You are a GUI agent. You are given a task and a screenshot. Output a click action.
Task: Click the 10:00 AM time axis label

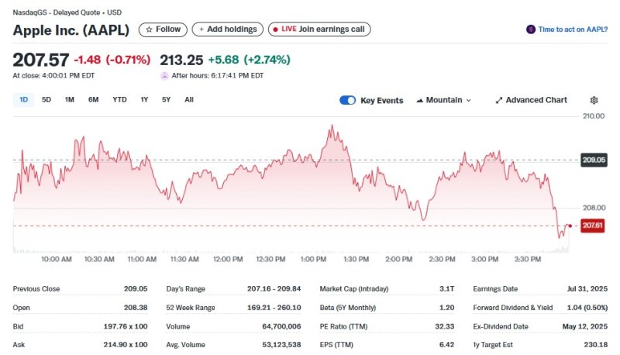(57, 260)
